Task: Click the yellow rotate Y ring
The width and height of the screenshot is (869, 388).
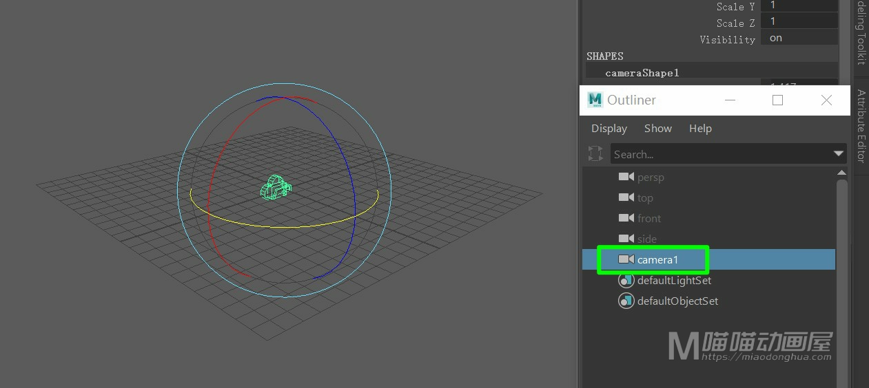Action: (284, 226)
